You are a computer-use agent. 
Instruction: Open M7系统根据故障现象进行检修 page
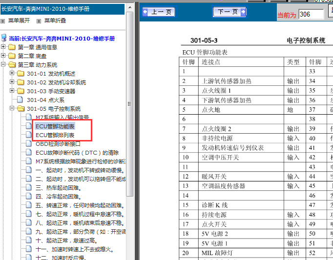(x=80, y=161)
